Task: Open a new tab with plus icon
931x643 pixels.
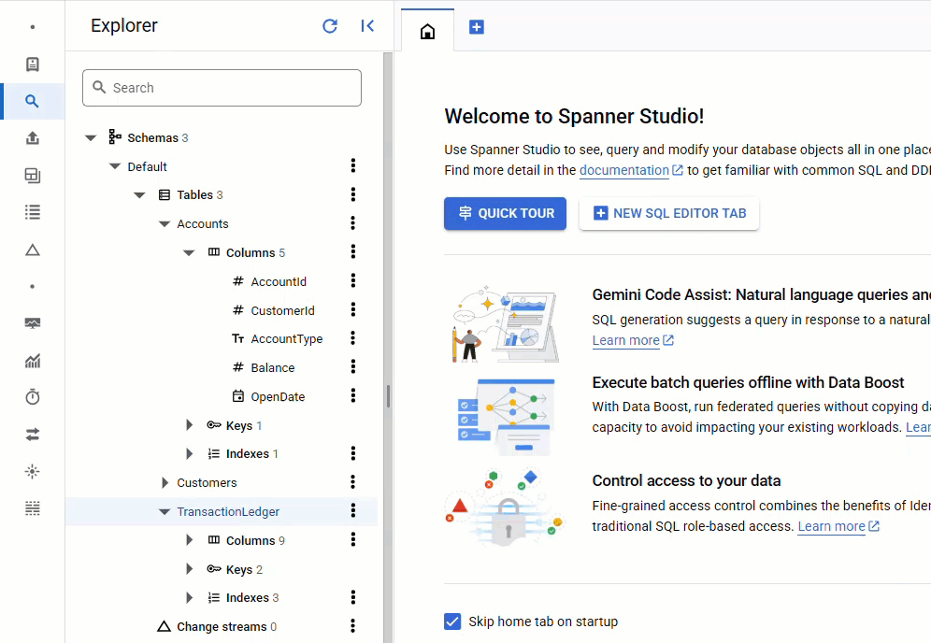Action: 477,28
